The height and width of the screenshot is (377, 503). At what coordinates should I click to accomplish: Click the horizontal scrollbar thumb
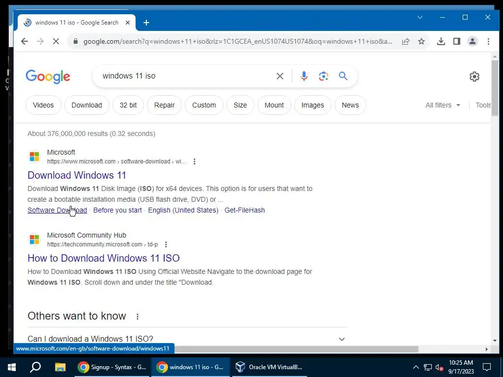(296, 349)
